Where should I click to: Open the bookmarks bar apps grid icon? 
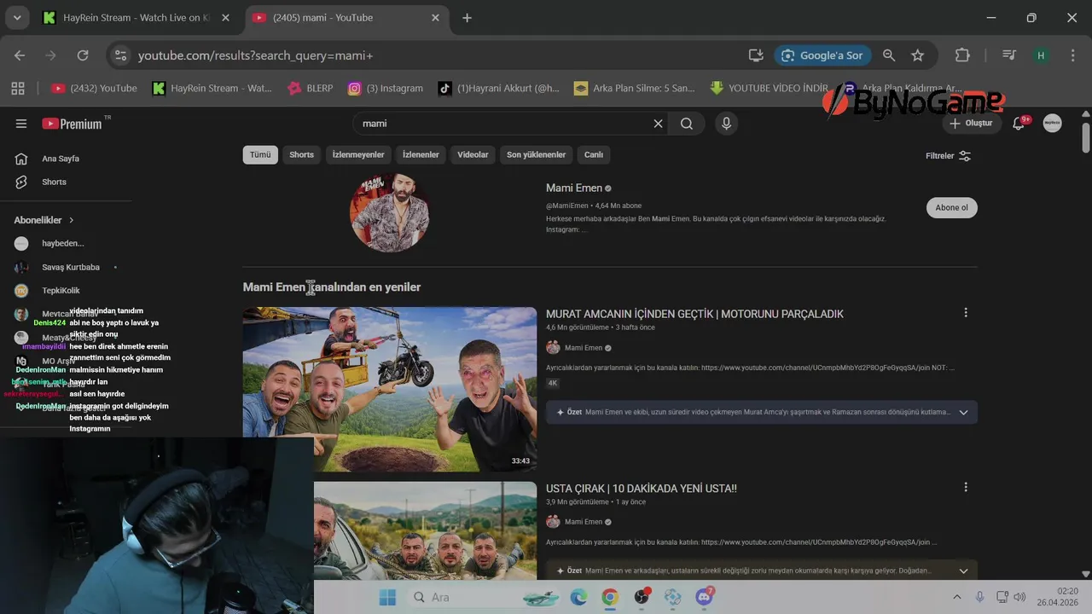(x=18, y=88)
